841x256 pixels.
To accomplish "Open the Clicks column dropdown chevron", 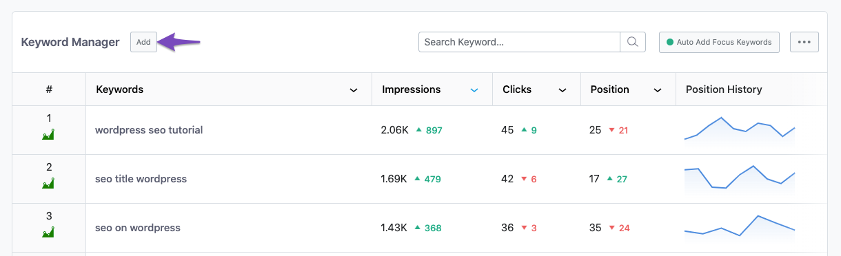I will 563,90.
